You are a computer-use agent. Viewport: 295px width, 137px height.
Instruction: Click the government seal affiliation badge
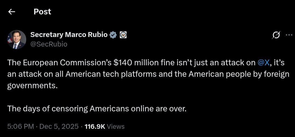point(123,35)
